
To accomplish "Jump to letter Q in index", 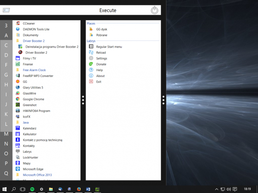I will click(x=6, y=173).
